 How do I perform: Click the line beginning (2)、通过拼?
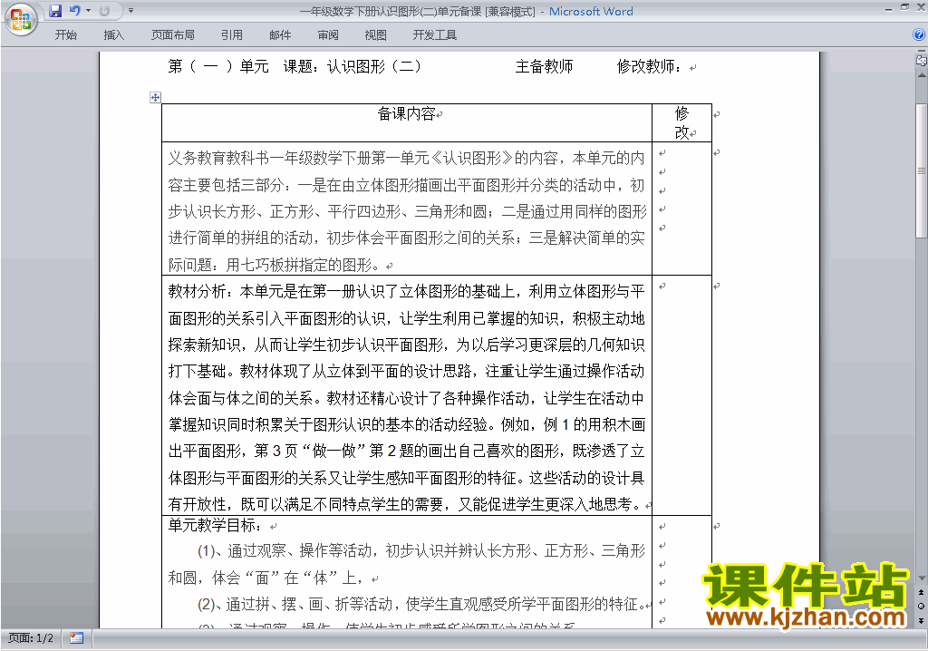tap(420, 604)
